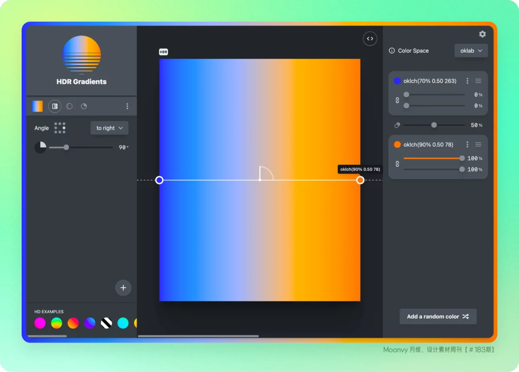519x372 pixels.
Task: Click the Color Space info icon
Action: tap(392, 51)
